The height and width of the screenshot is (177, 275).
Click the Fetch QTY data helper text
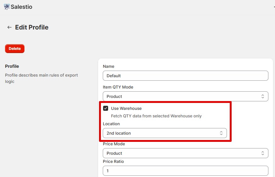pos(156,116)
